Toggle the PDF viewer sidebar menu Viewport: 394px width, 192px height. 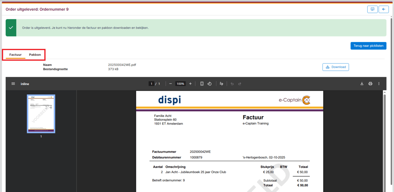13,84
